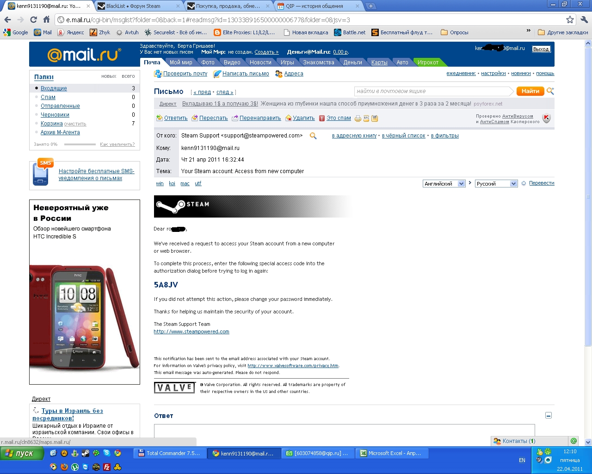Bookmark this page with the star
Screen dimensions: 592x474
pos(570,20)
